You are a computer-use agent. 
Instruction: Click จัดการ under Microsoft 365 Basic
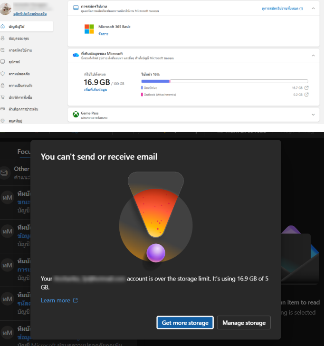(103, 34)
